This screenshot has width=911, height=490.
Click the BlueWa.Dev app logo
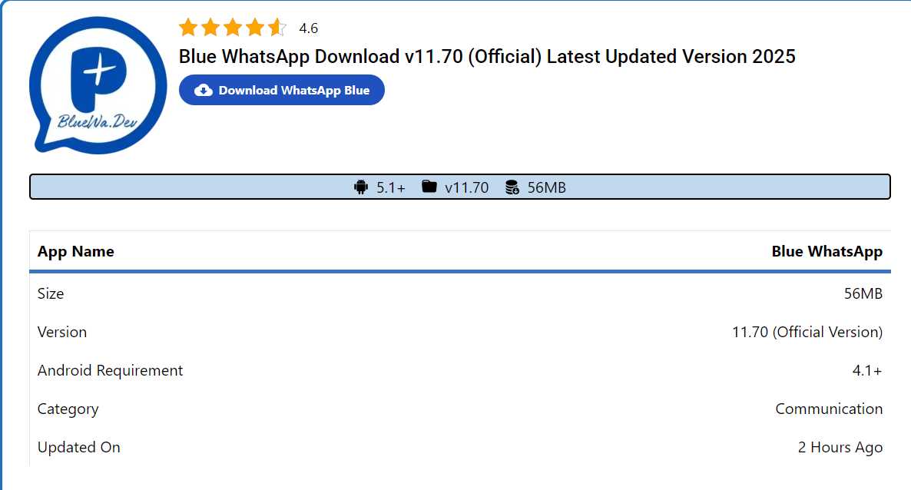coord(98,85)
